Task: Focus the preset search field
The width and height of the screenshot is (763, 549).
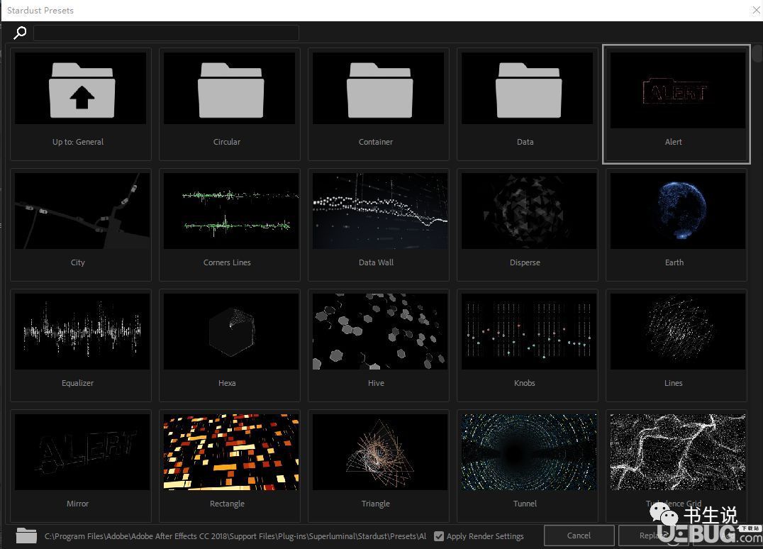Action: coord(166,33)
